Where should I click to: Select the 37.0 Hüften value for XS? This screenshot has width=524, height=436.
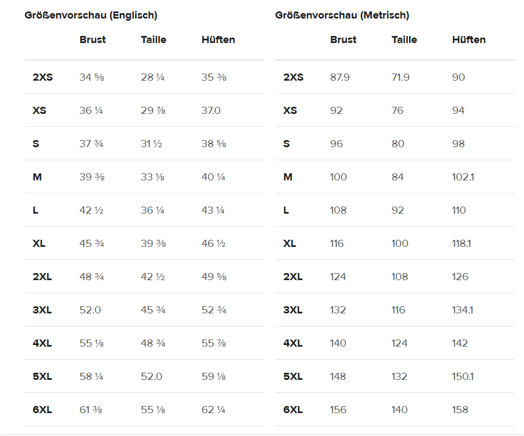(x=211, y=111)
